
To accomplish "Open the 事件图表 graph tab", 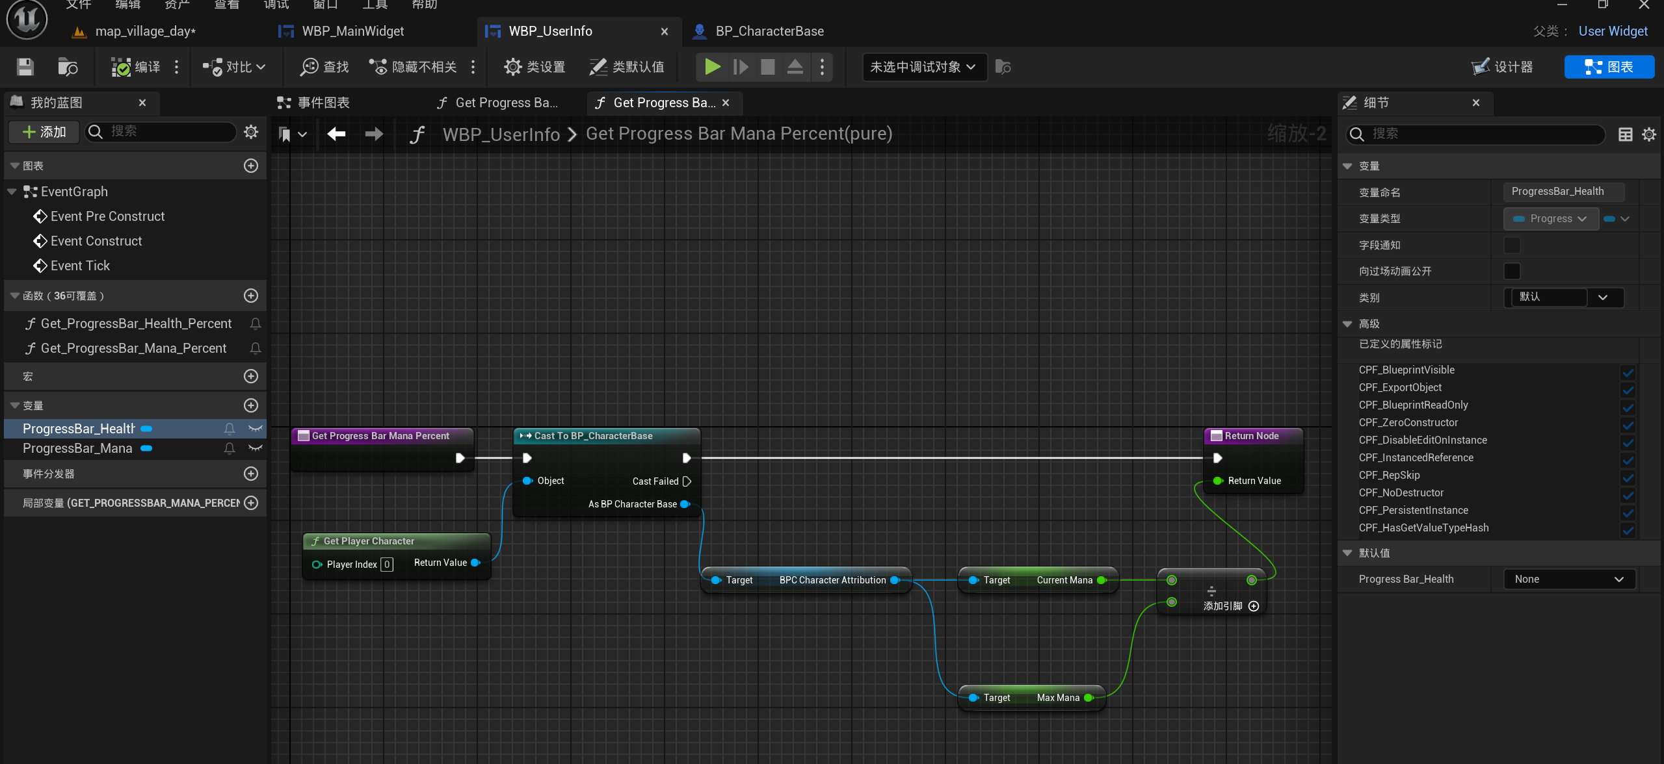I will point(323,103).
